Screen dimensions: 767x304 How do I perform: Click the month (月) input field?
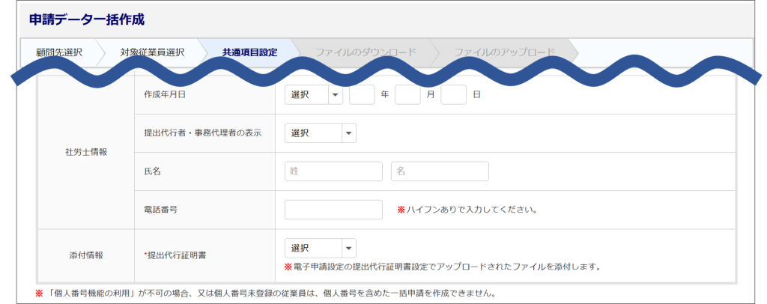coord(407,95)
